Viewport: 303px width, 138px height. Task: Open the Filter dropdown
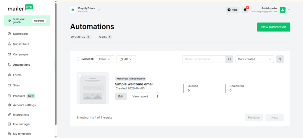point(105,59)
